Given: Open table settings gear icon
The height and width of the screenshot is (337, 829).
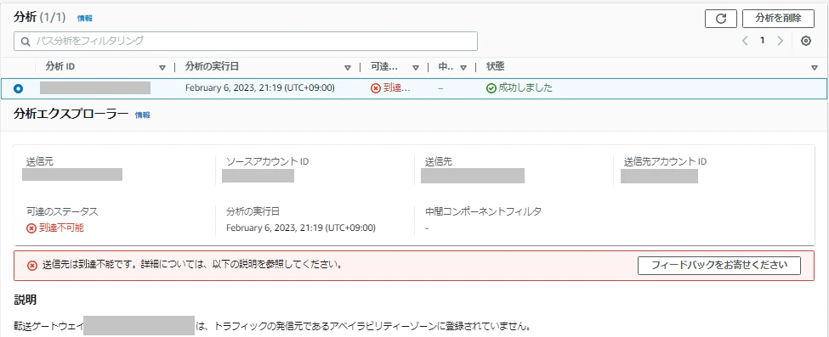Looking at the screenshot, I should (806, 41).
